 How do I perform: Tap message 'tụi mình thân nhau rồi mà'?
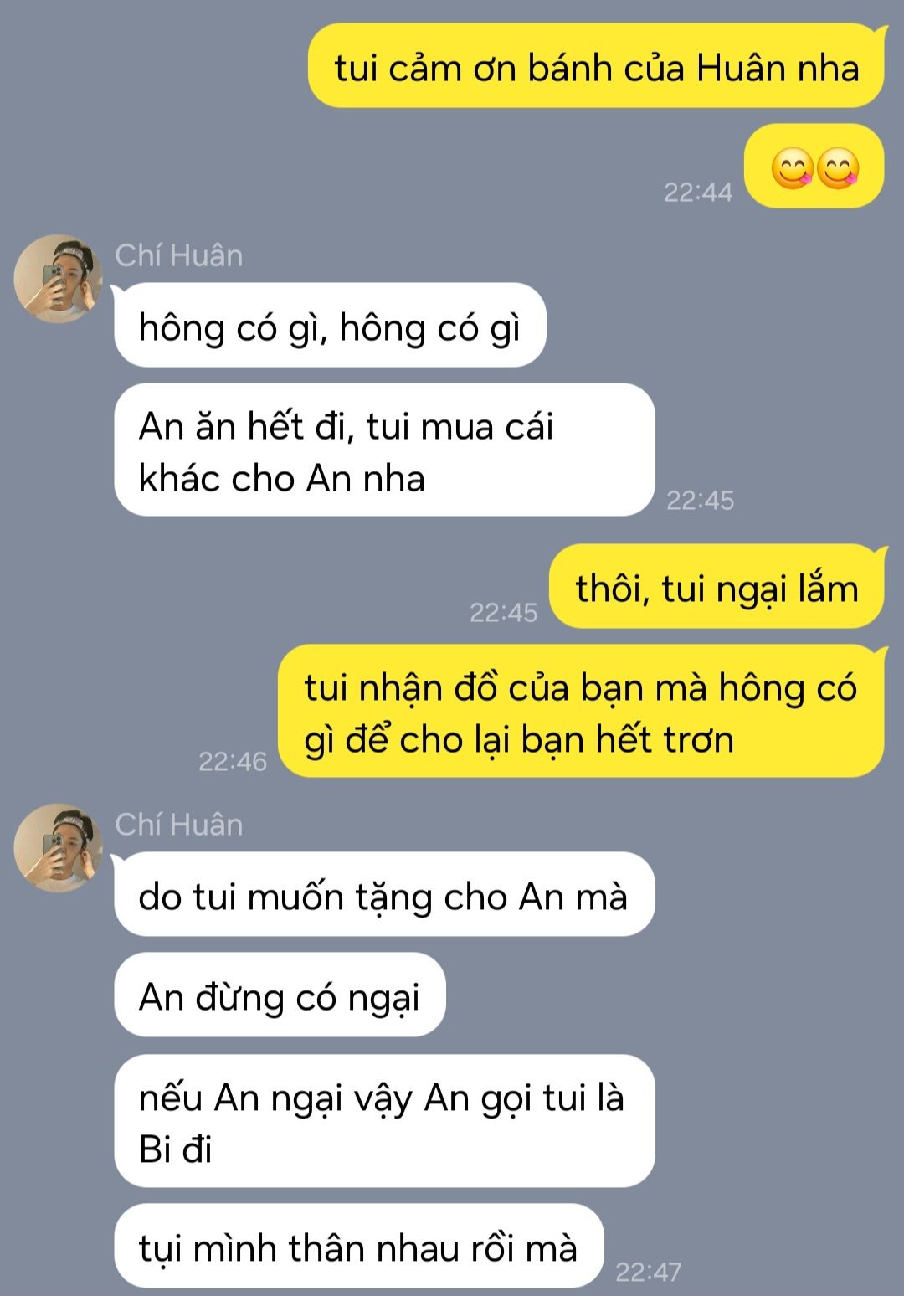[358, 1246]
